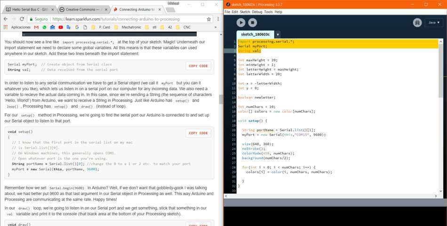This screenshot has height=226, width=447.
Task: Toggle the Processing debugger butterfly icon
Action: 417,23
